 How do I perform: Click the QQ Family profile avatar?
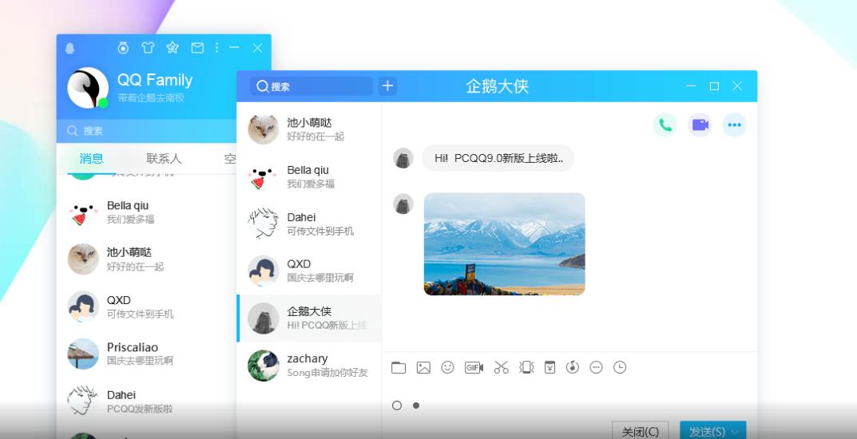tap(87, 88)
